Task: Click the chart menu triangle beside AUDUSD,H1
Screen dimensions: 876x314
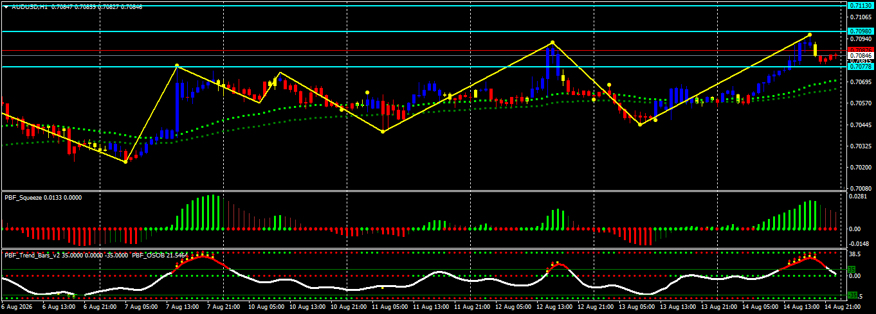Action: point(6,6)
